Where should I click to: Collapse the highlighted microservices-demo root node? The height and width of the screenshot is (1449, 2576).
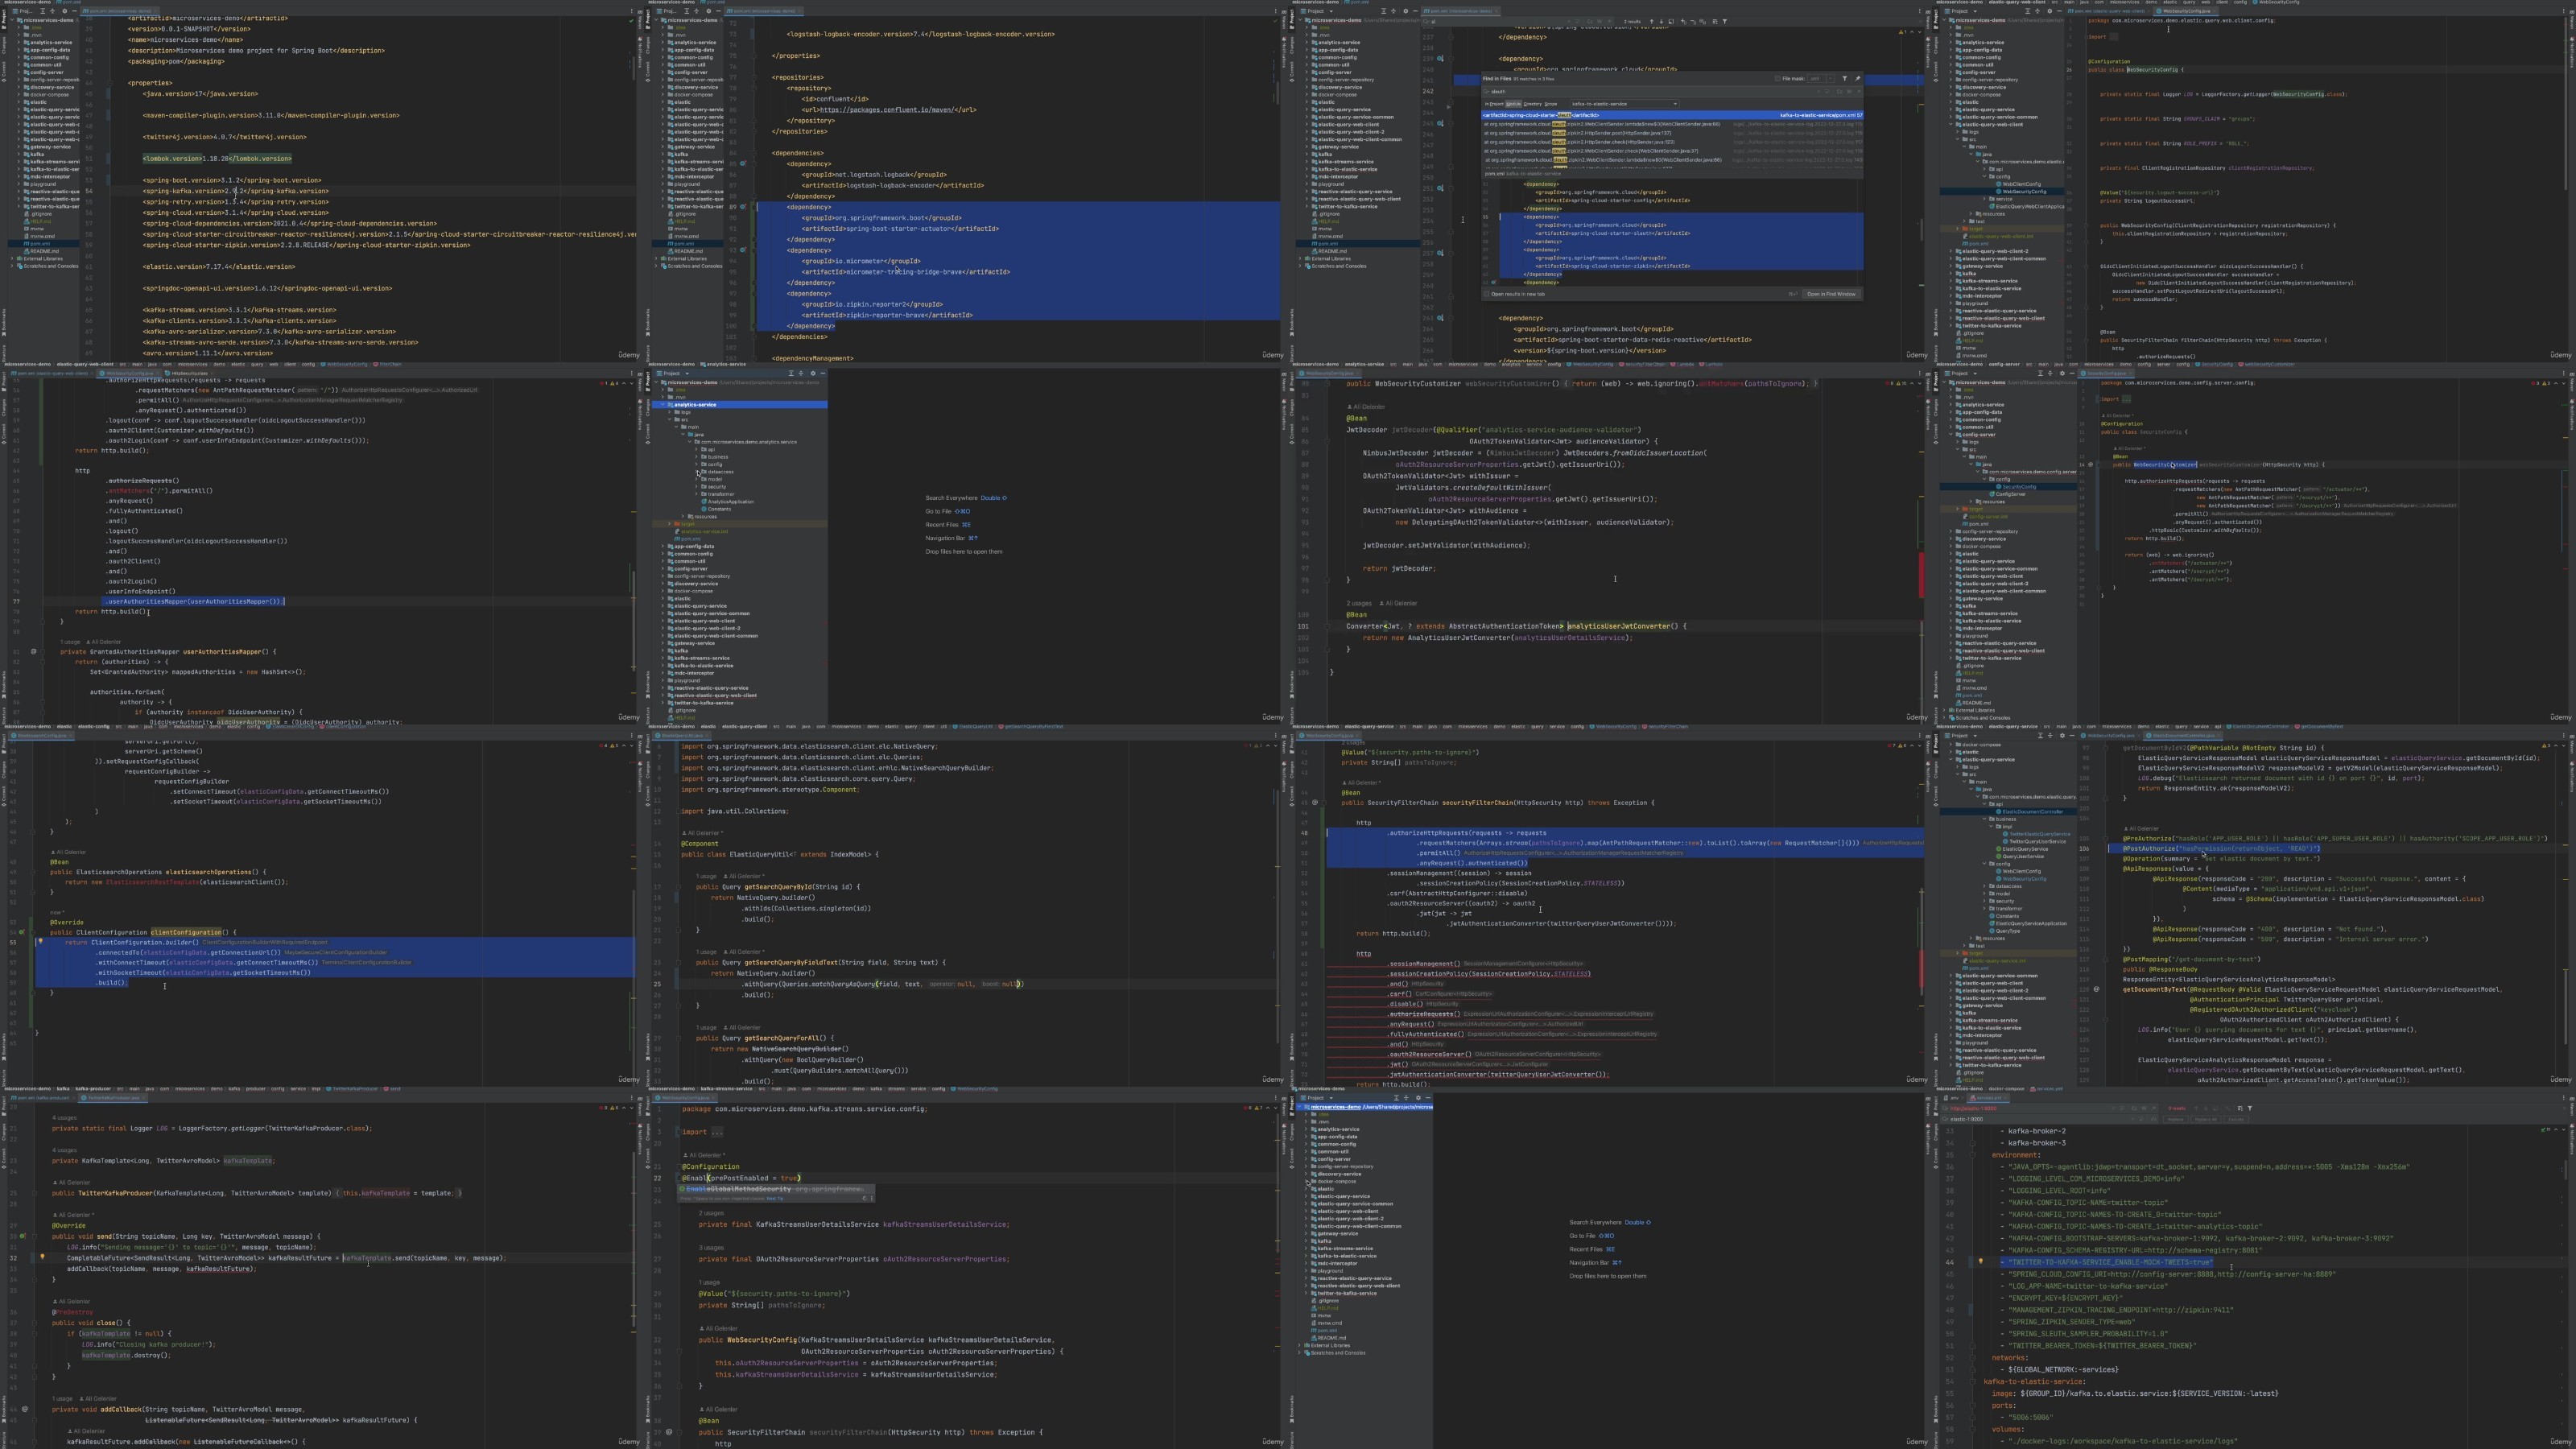(x=1300, y=1107)
